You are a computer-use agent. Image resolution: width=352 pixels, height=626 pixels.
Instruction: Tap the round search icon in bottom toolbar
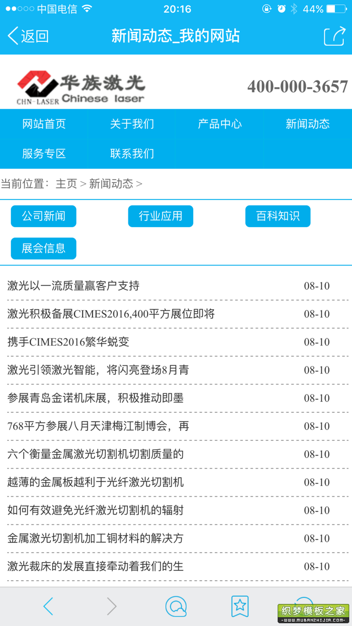click(176, 606)
